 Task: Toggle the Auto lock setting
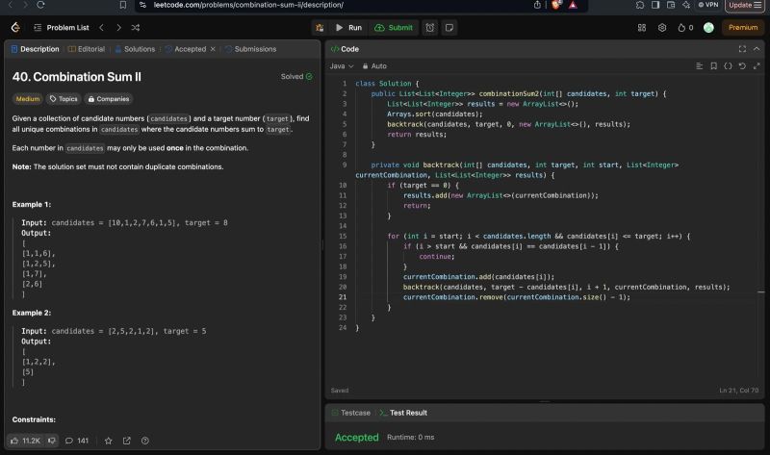[374, 66]
